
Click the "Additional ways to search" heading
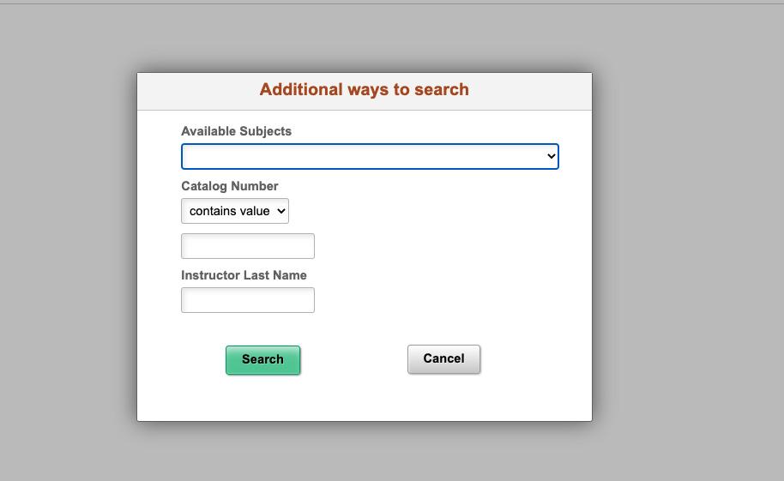pos(364,89)
